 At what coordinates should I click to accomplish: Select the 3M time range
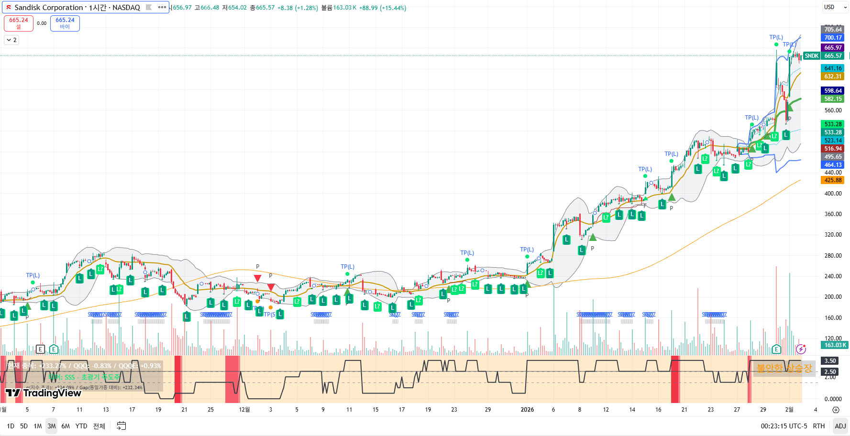pos(52,426)
